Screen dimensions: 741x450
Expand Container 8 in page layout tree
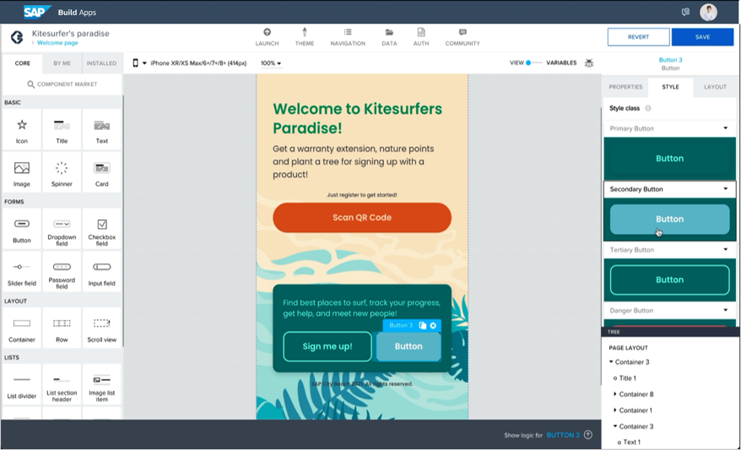615,394
